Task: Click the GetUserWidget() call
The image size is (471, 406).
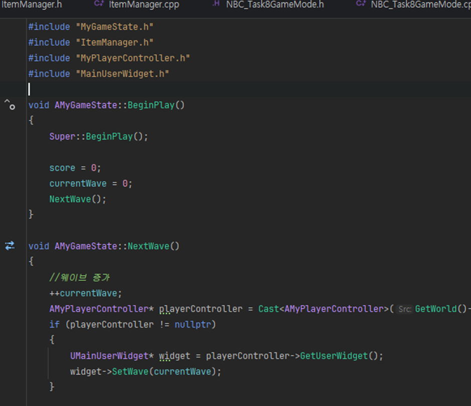Action: pos(342,356)
